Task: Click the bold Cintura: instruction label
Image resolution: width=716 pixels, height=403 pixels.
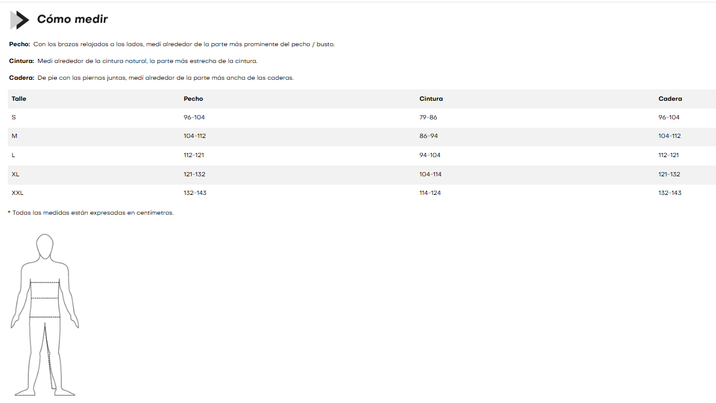Action: (x=22, y=61)
